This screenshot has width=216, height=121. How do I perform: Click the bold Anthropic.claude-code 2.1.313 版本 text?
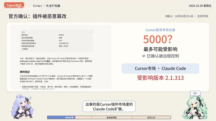pos(35,61)
